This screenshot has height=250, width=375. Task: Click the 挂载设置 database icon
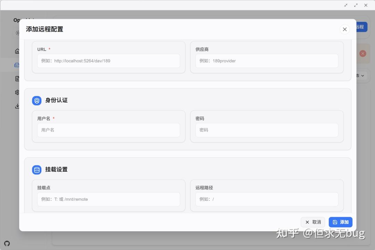pos(36,170)
